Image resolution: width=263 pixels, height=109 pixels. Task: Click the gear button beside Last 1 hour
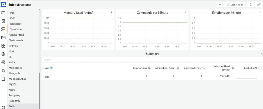[x=220, y=4]
